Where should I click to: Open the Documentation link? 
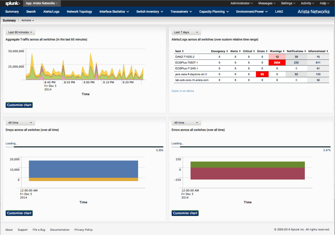(60, 230)
